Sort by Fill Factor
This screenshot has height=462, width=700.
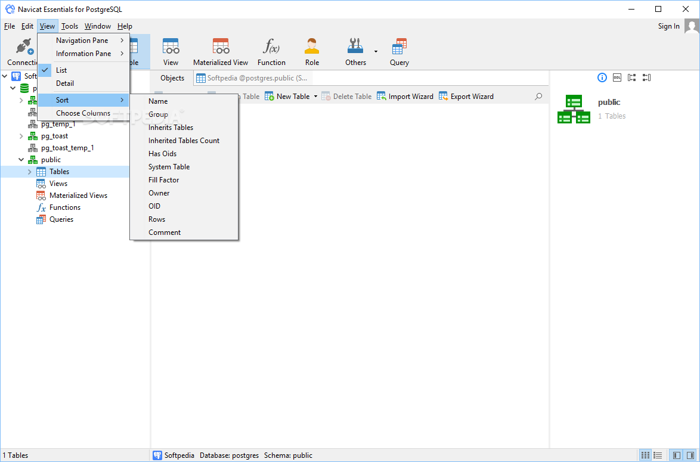(x=184, y=180)
